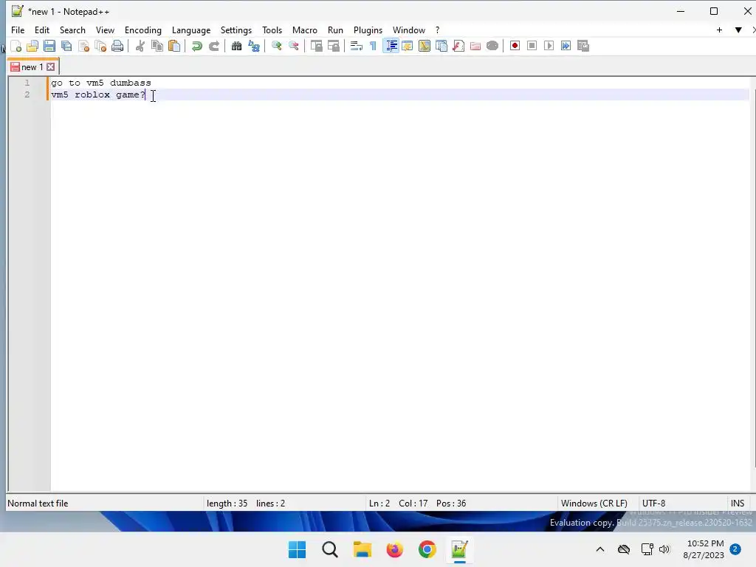Screen dimensions: 756x567
Task: Open the Document Map icon
Action: point(425,46)
